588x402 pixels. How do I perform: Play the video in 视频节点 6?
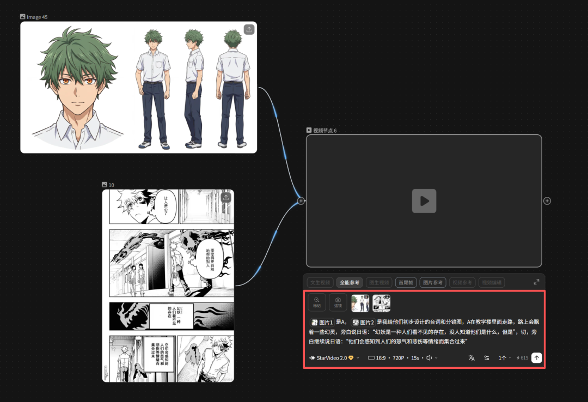click(x=424, y=201)
